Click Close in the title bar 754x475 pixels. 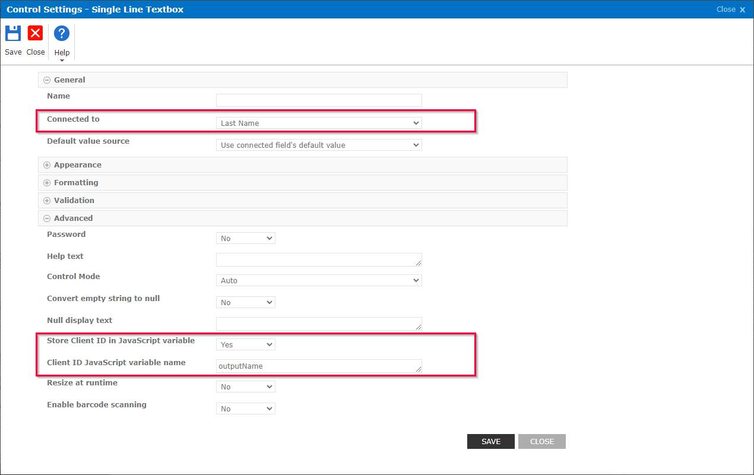(730, 9)
